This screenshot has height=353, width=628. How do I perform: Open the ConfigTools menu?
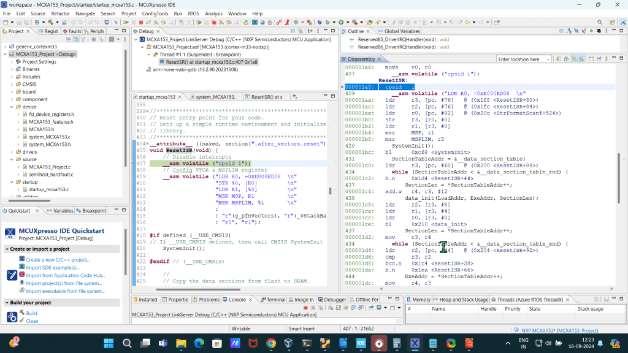tap(155, 13)
